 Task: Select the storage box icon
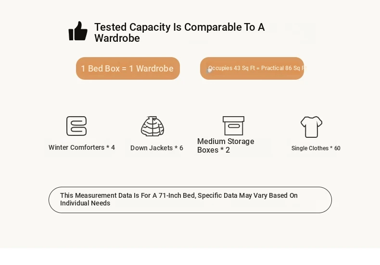233,126
